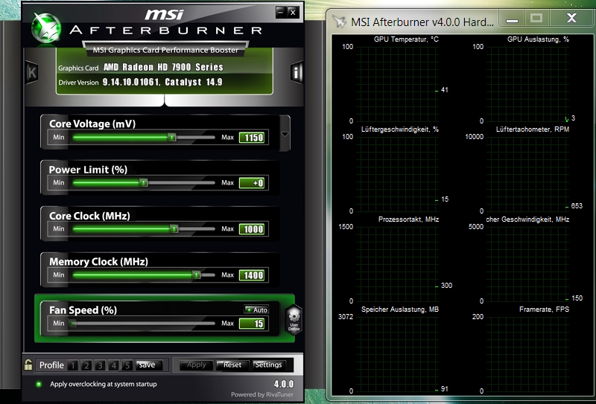Image resolution: width=596 pixels, height=404 pixels.
Task: Click the green MSI Afterburner logo orb
Action: point(46,28)
